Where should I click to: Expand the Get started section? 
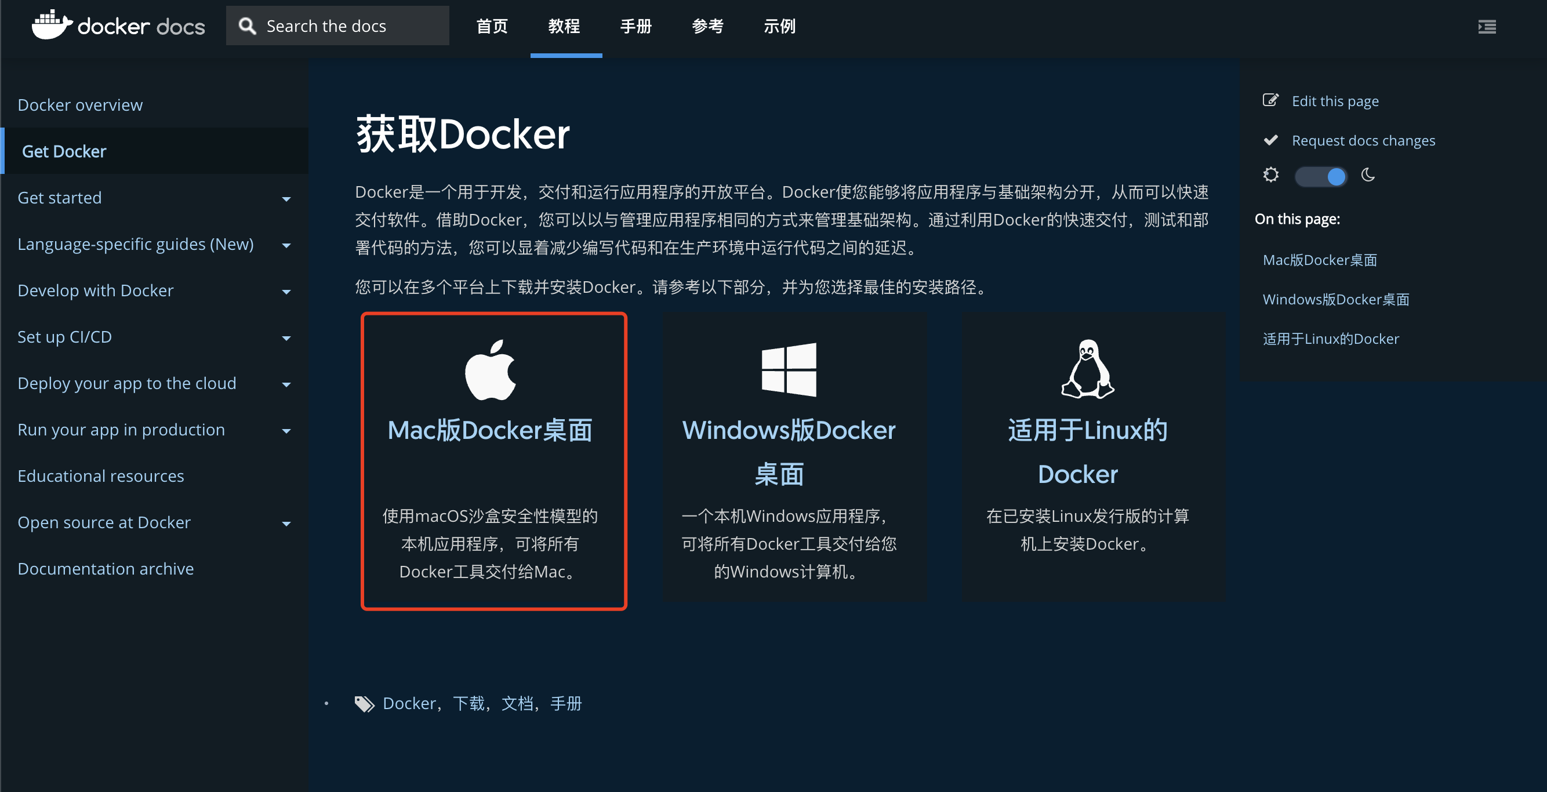coord(286,199)
